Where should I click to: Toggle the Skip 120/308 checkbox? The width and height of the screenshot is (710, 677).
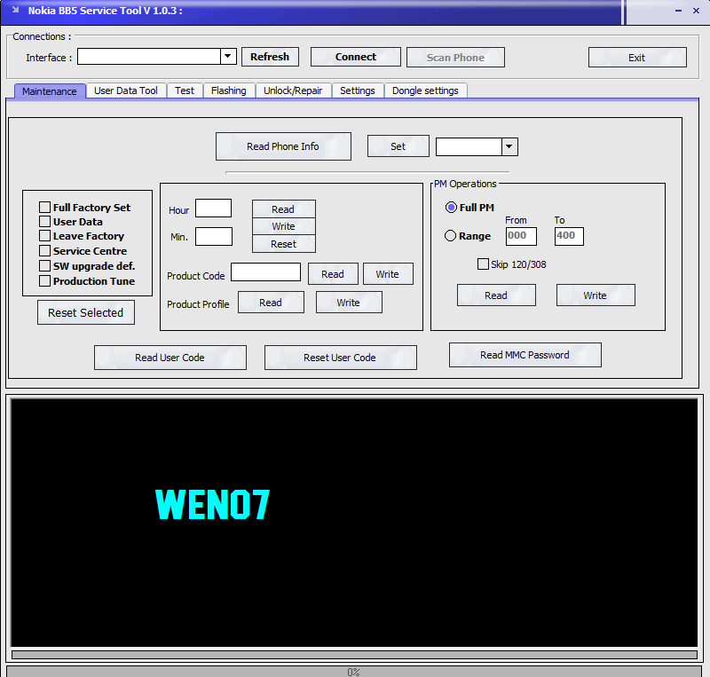point(483,264)
